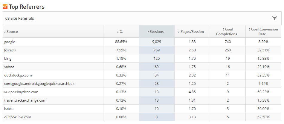Open duckduckgo.com referrer row
284x124 pixels.
tap(18, 75)
